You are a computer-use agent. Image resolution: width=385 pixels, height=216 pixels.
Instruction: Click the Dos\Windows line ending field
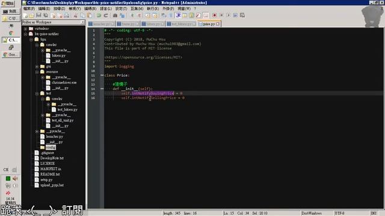click(x=312, y=213)
